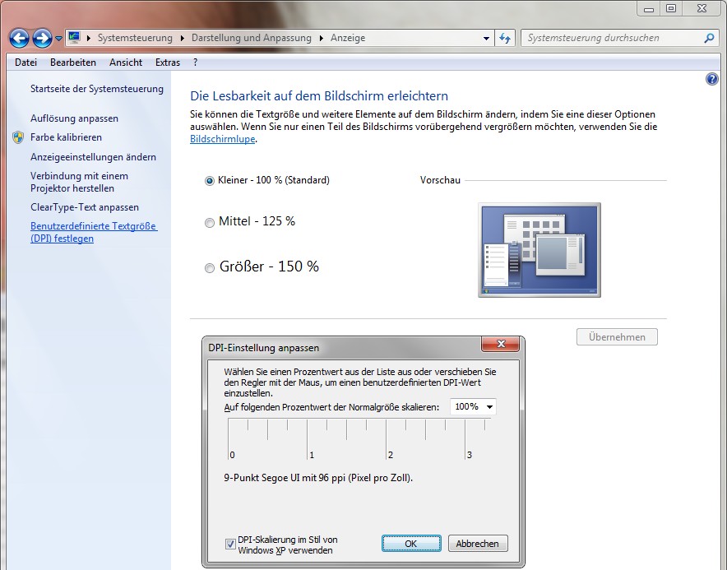
Task: Click the computer icon in address bar
Action: tap(74, 37)
